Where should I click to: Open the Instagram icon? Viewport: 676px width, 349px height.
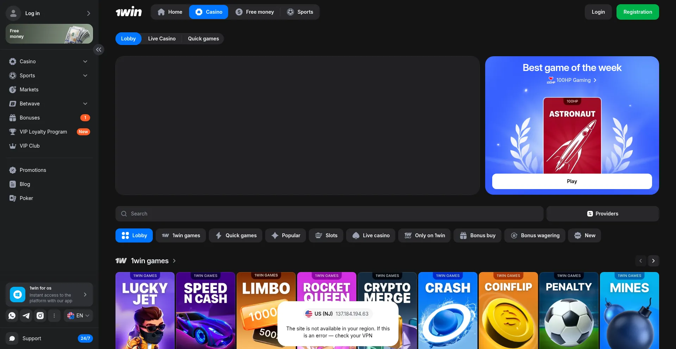[x=40, y=316]
